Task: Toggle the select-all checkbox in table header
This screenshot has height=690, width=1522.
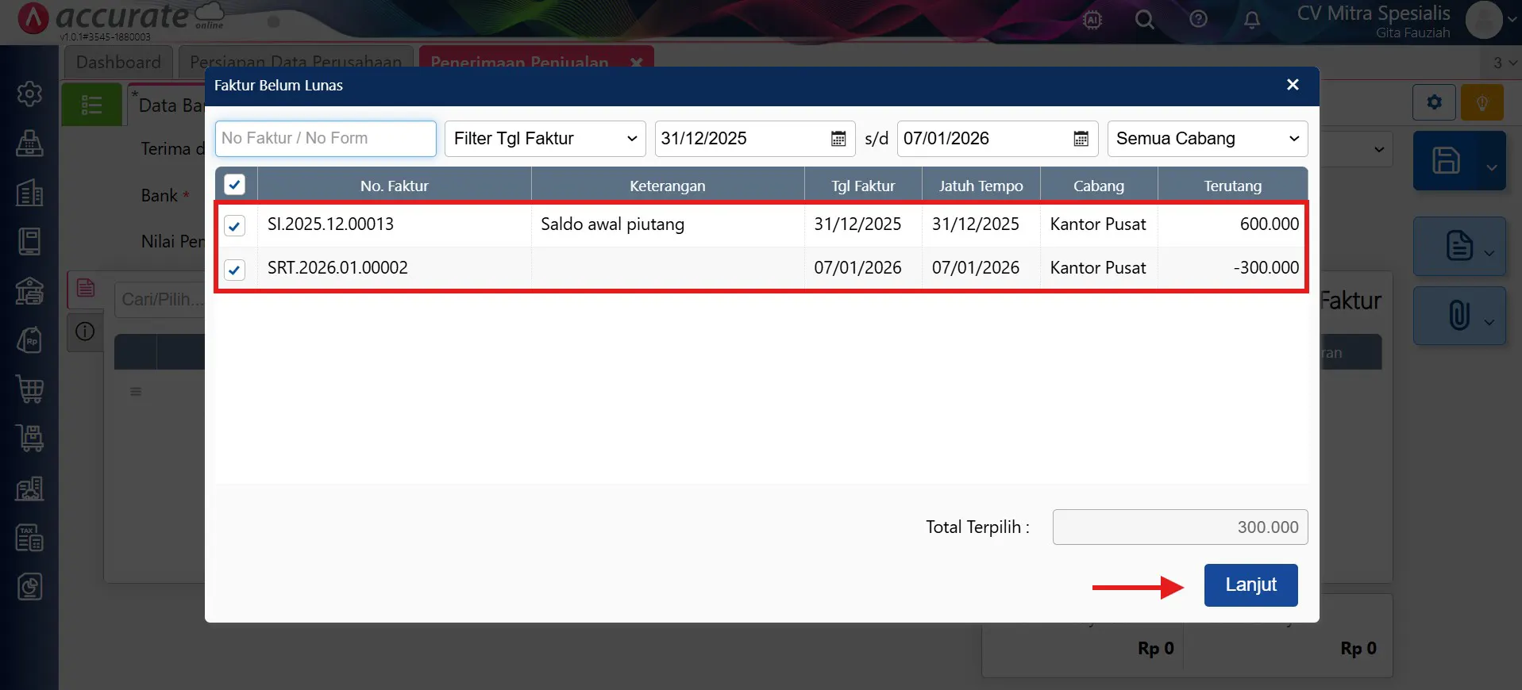Action: coord(234,185)
